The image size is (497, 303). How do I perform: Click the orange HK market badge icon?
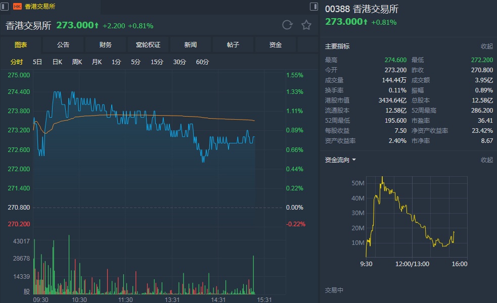click(17, 7)
